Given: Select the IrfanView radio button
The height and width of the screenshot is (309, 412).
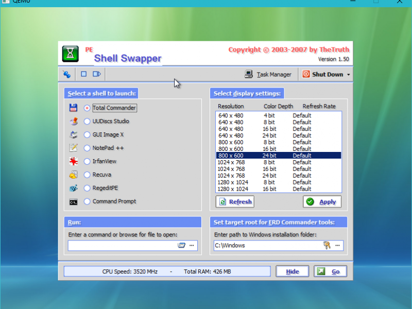Looking at the screenshot, I should click(x=87, y=161).
